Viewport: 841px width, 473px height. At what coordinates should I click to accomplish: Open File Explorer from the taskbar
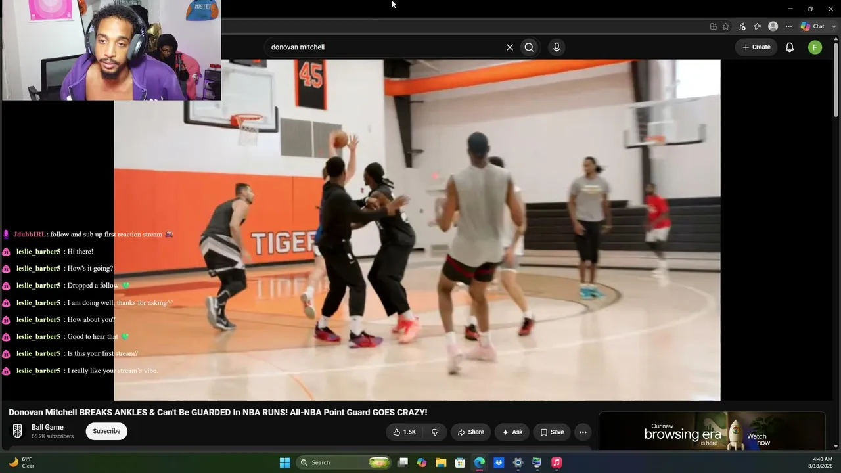441,462
